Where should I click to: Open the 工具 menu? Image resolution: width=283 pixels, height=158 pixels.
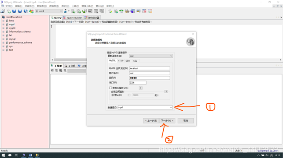coord(75,6)
